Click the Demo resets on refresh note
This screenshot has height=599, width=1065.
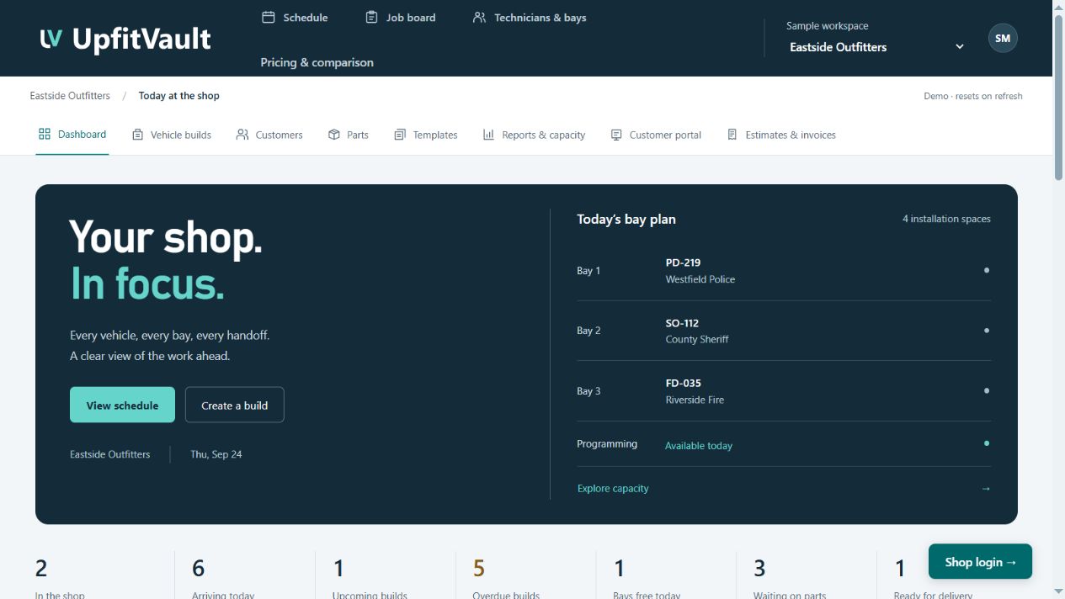[973, 96]
